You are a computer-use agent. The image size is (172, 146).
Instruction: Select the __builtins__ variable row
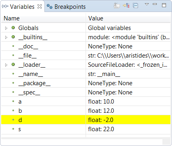(x=86, y=37)
